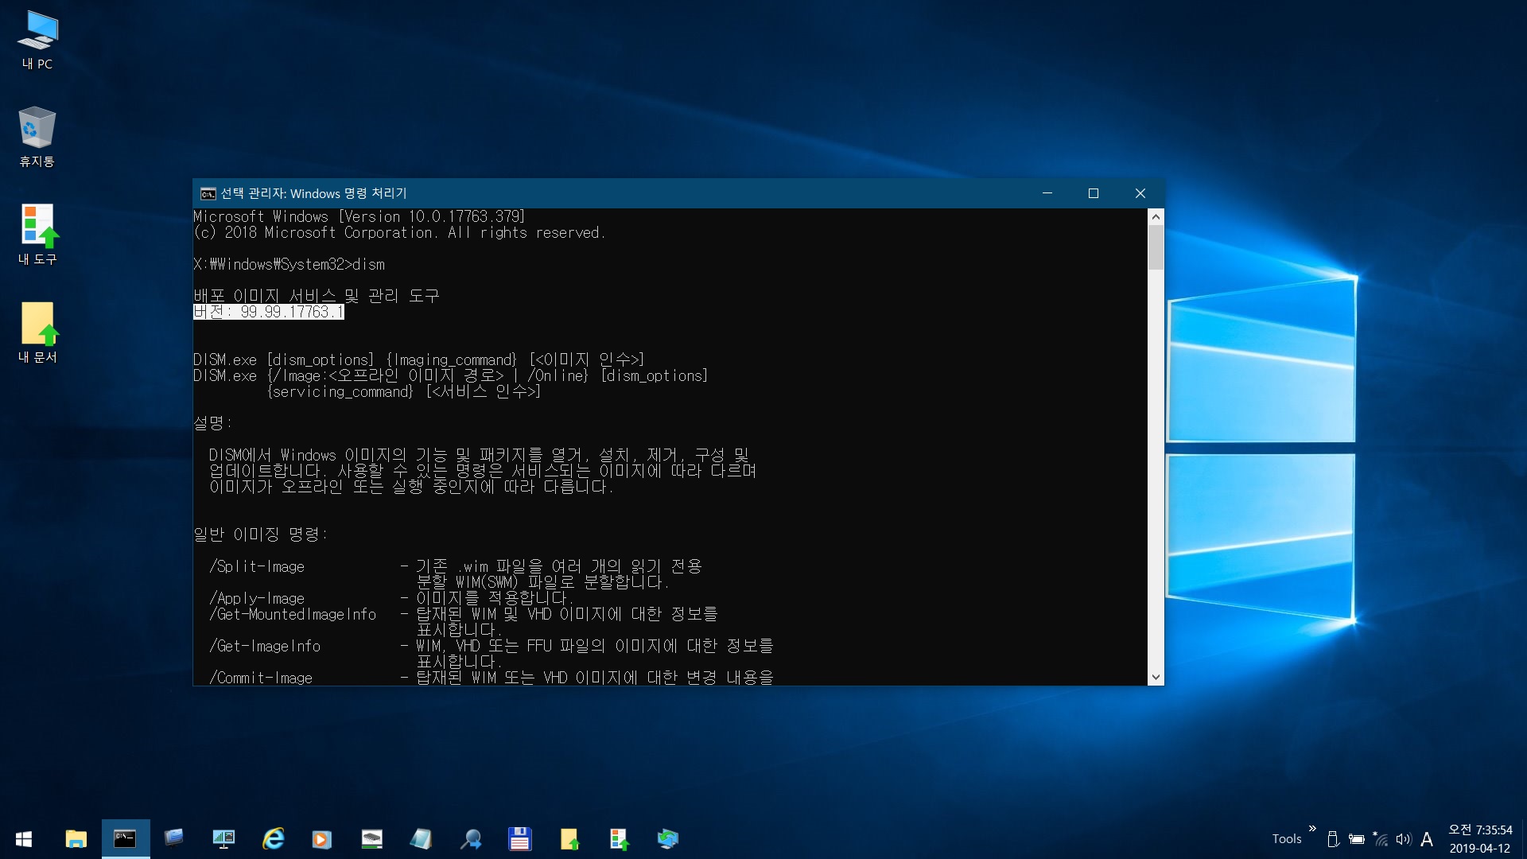Viewport: 1527px width, 859px height.
Task: Open the blue monitor taskbar icon
Action: pos(174,838)
